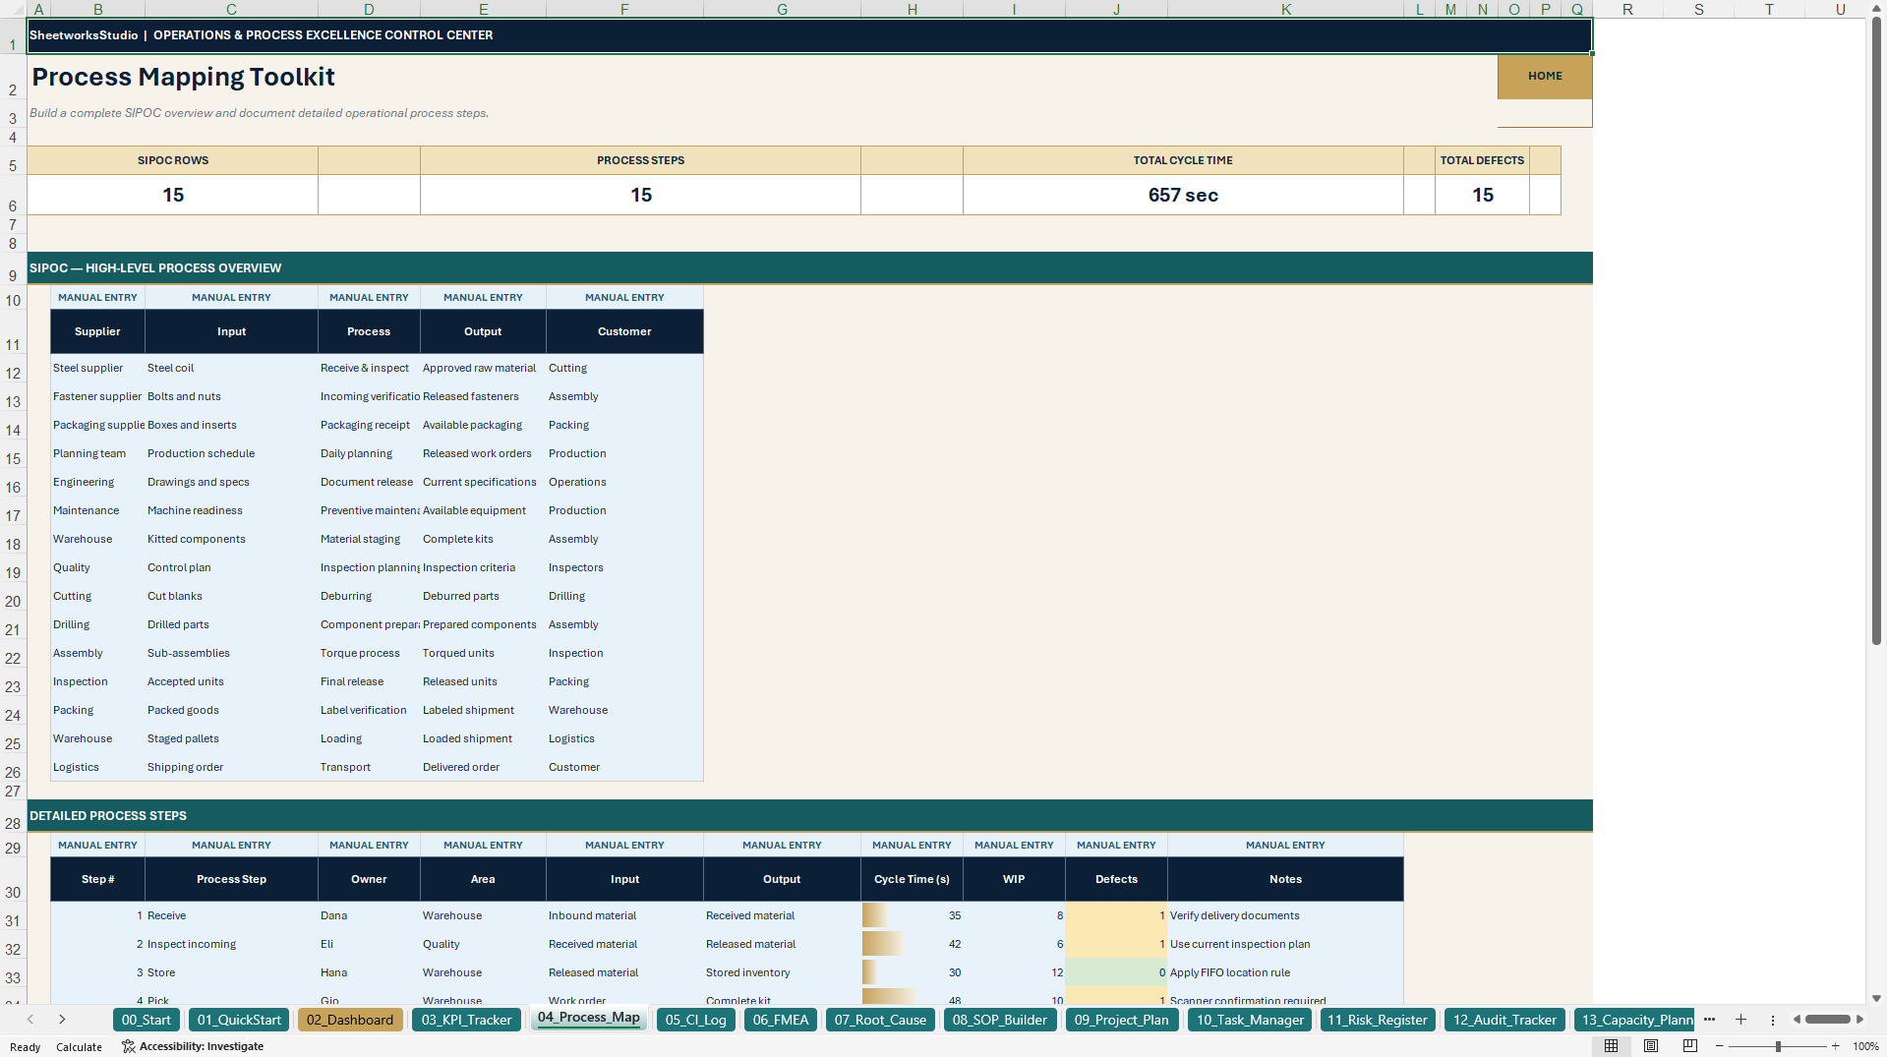Open Accessibility Investigate checker

193,1046
